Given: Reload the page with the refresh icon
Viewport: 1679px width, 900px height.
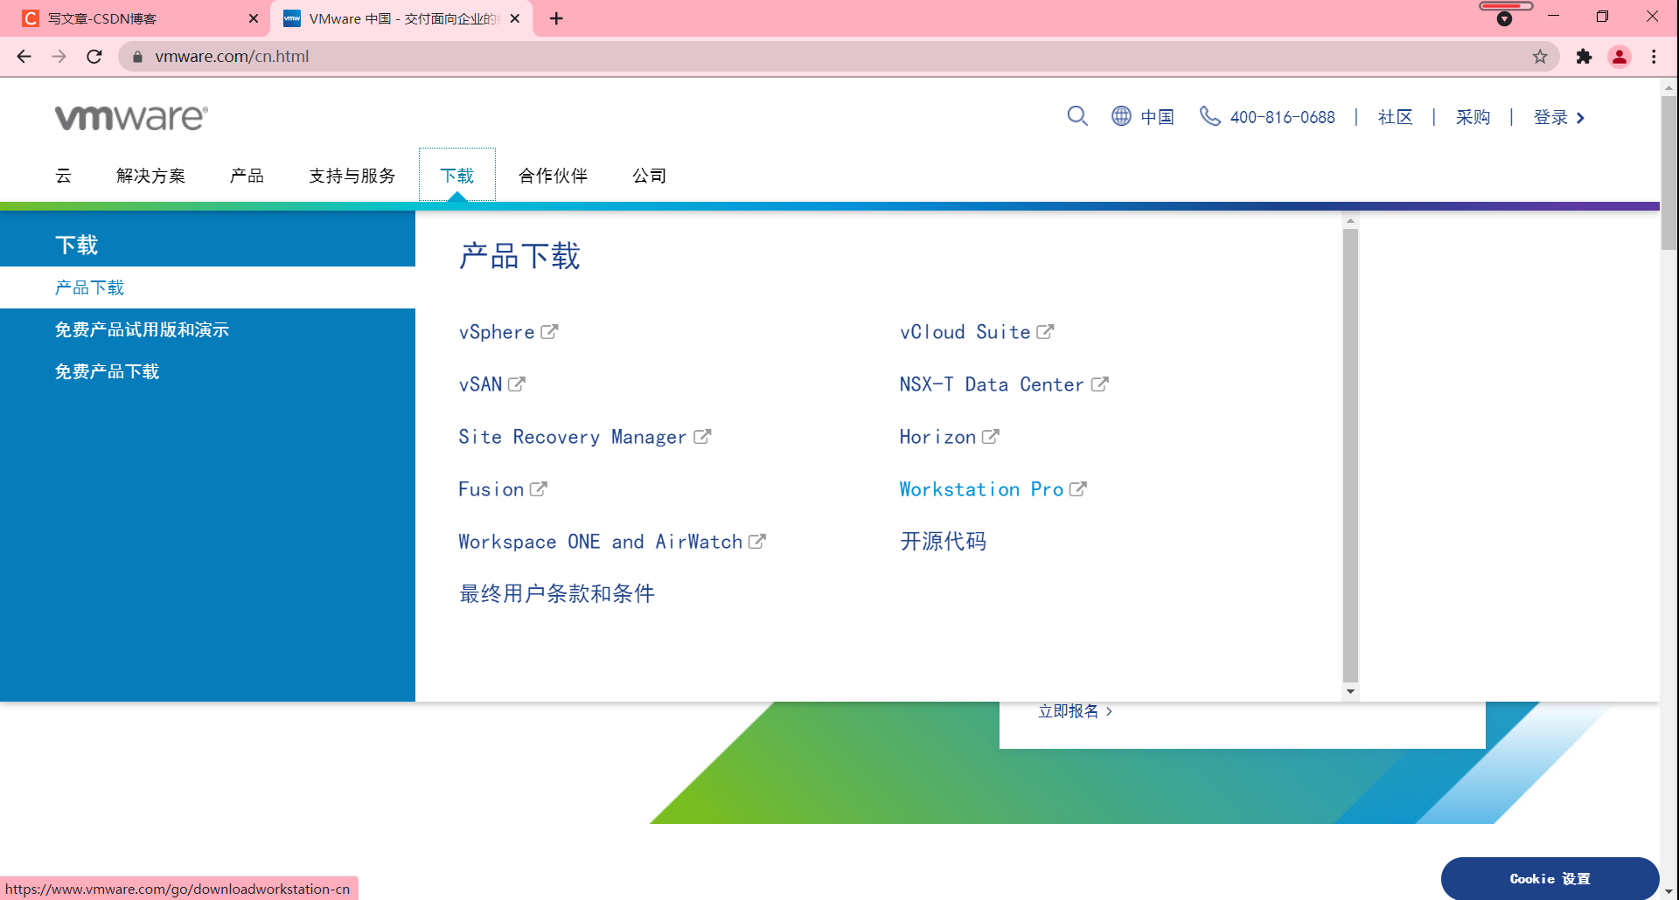Looking at the screenshot, I should 94,57.
